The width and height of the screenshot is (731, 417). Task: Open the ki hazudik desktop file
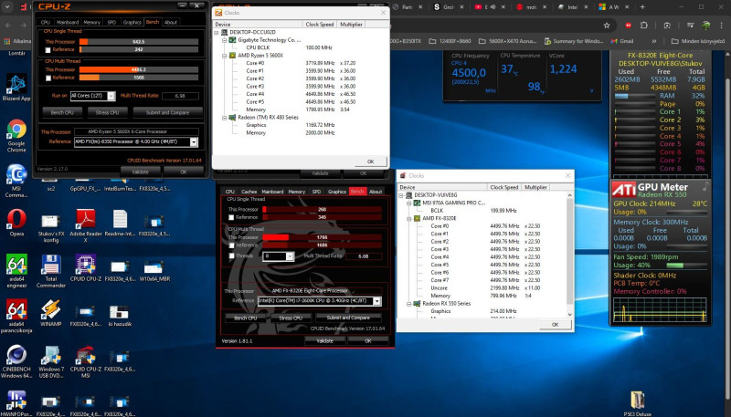[120, 316]
